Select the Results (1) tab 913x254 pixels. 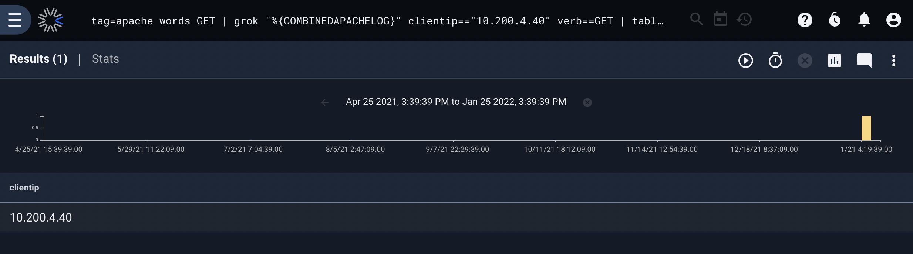(x=38, y=59)
